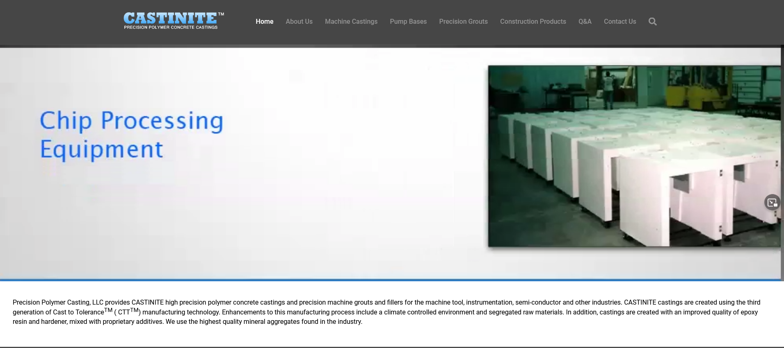Open the search magnifier icon
Image resolution: width=784 pixels, height=348 pixels.
click(652, 22)
